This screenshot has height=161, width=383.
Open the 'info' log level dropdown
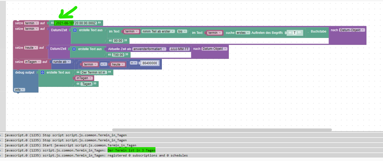point(19,90)
